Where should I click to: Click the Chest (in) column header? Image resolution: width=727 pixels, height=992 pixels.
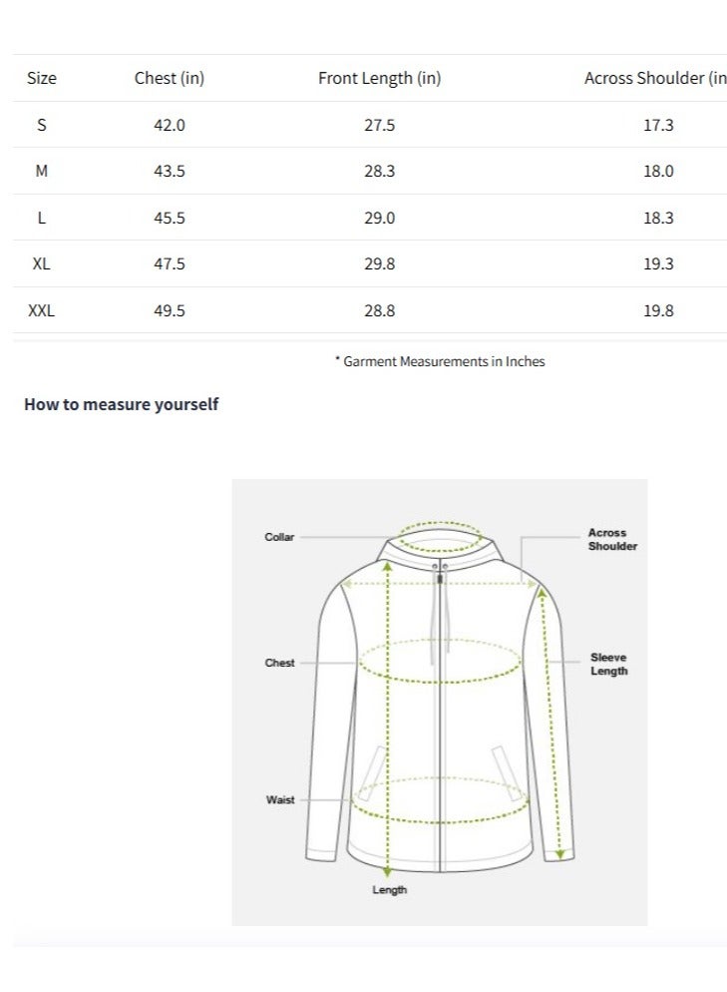click(x=170, y=78)
